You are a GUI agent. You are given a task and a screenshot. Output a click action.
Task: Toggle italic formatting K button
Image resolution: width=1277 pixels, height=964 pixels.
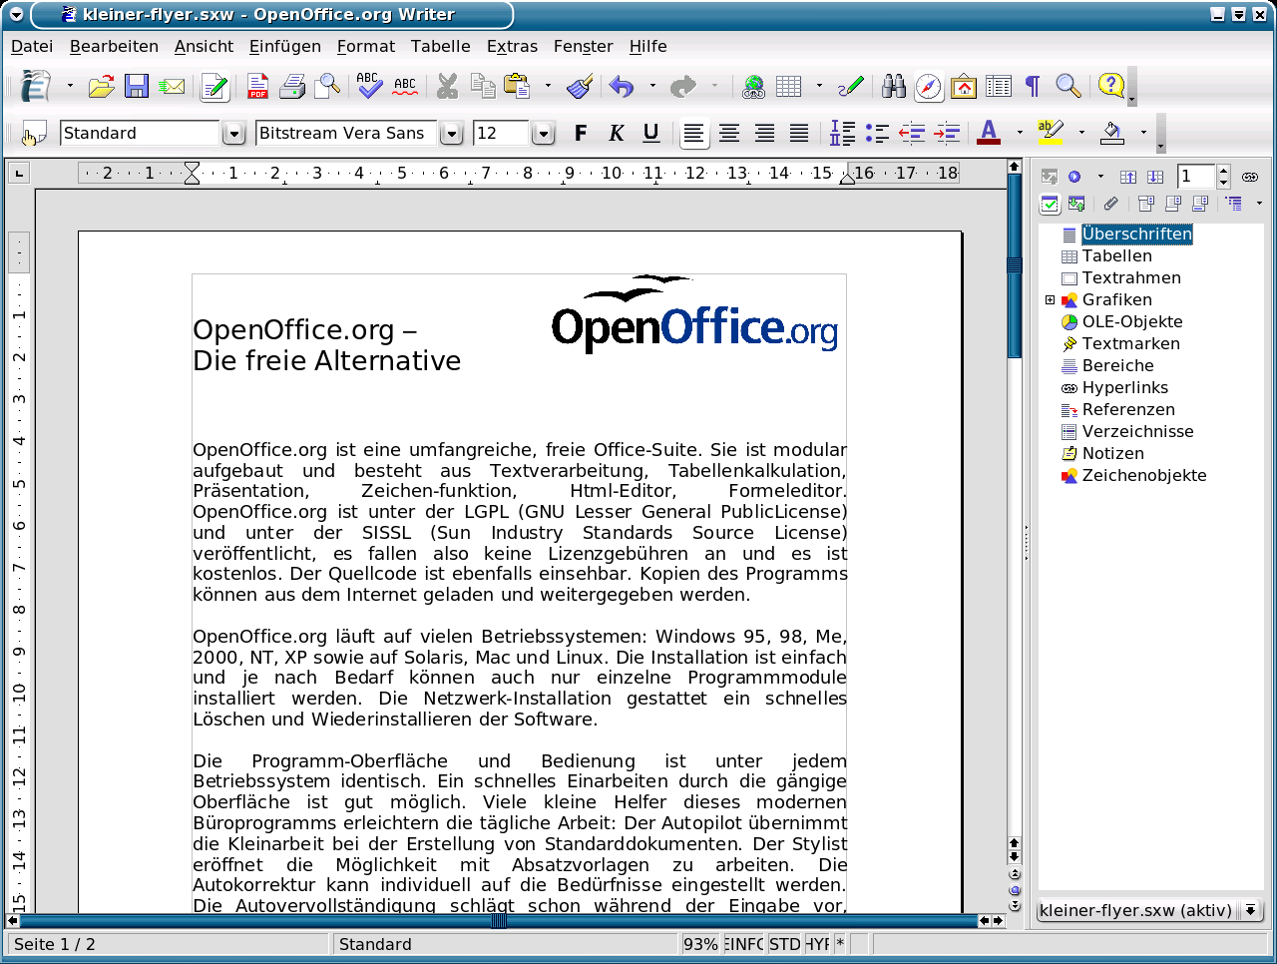coord(617,134)
